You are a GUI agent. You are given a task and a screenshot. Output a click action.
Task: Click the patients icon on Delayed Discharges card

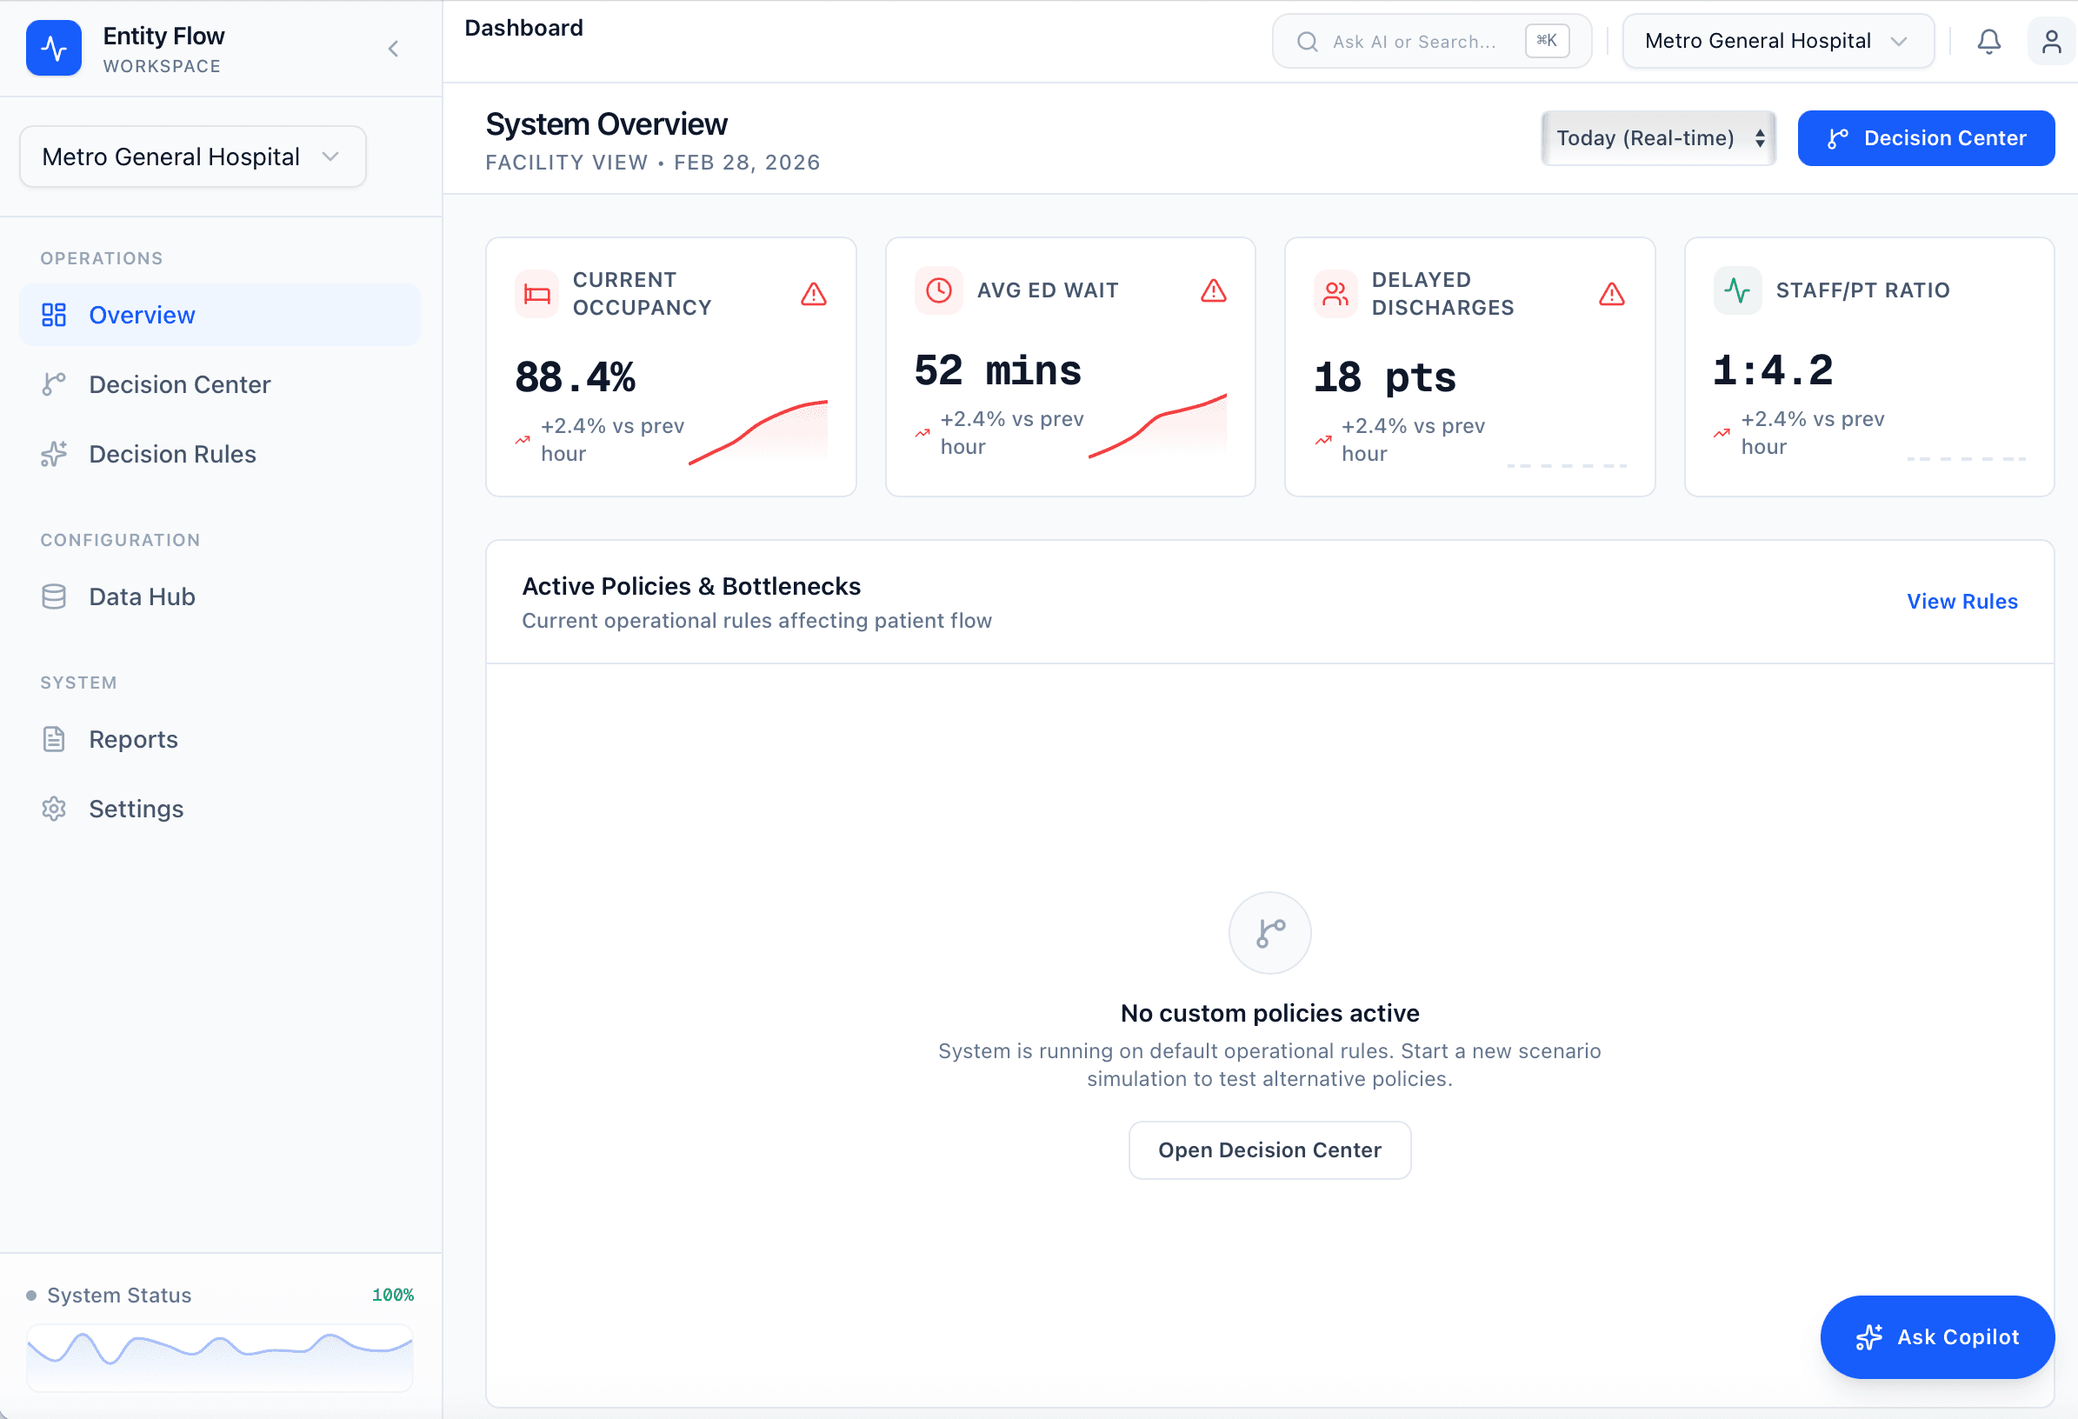(x=1335, y=293)
